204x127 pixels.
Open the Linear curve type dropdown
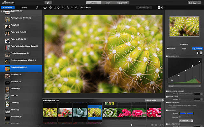point(184,86)
